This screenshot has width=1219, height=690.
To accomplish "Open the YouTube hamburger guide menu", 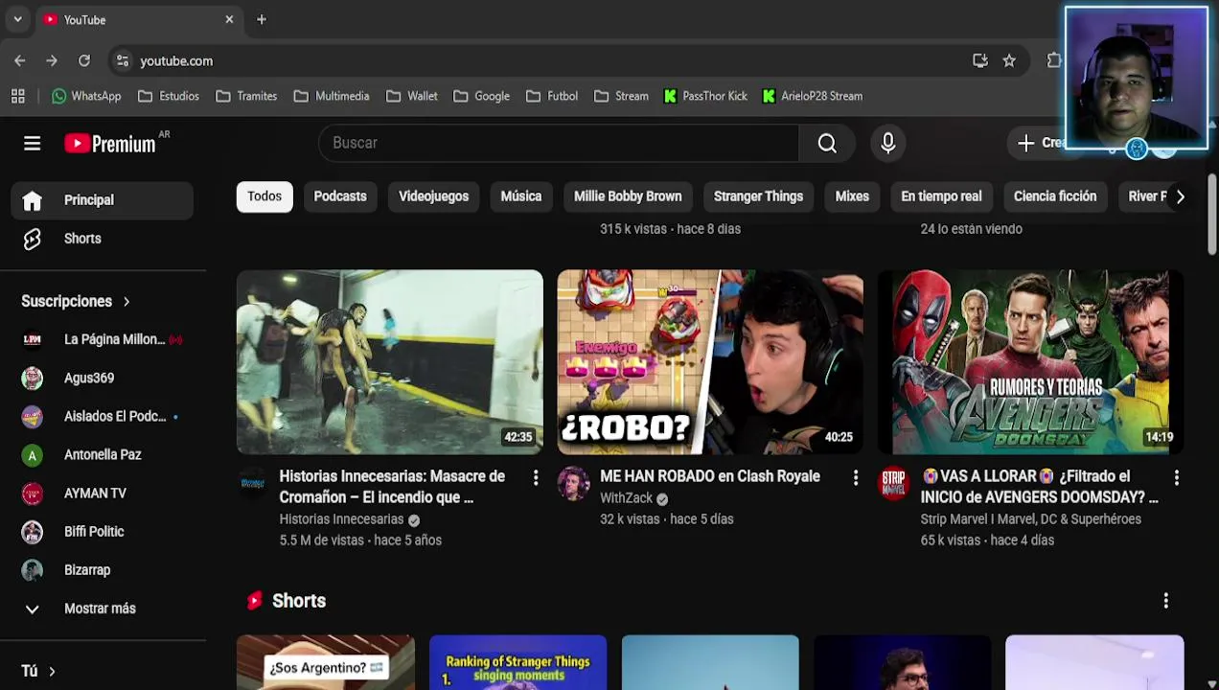I will click(32, 144).
